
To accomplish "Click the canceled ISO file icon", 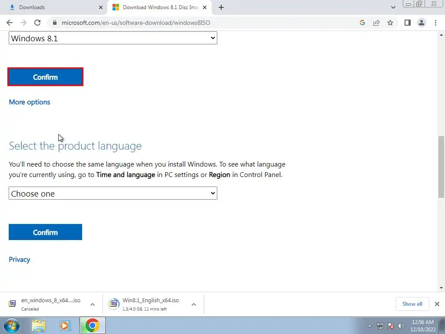I will coord(12,304).
